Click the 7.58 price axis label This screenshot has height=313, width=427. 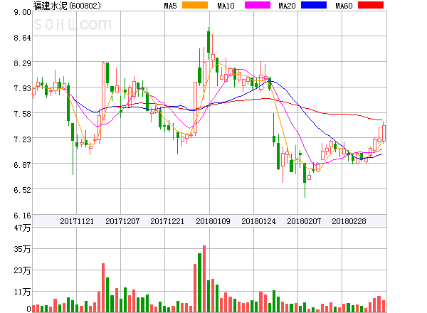tap(22, 114)
